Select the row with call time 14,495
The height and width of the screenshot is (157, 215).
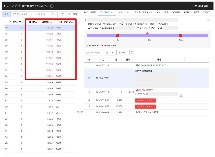coord(41,46)
